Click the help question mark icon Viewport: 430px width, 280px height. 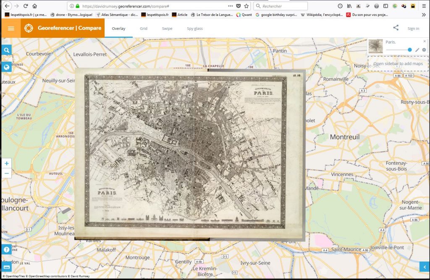click(x=7, y=249)
